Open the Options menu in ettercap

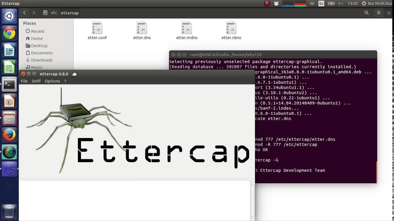pos(52,81)
